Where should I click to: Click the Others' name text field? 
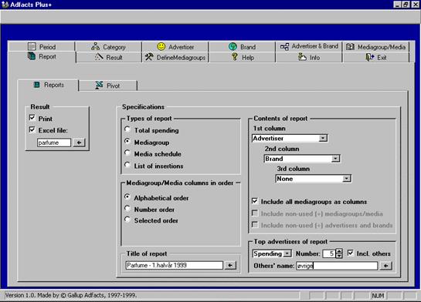(x=337, y=266)
